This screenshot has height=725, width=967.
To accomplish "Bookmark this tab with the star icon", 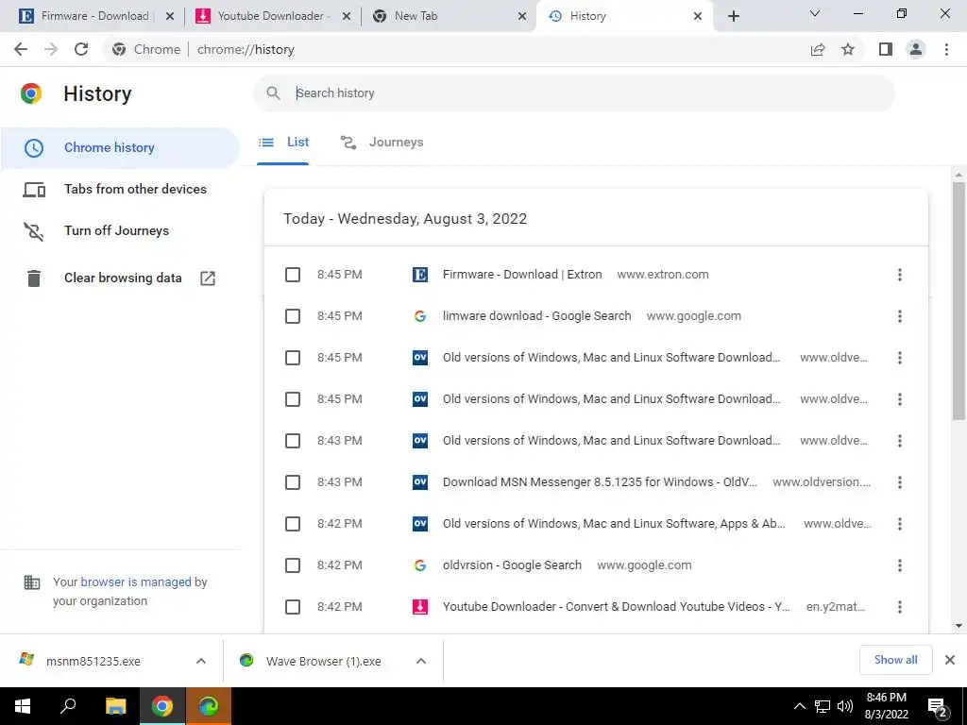I will (x=848, y=49).
